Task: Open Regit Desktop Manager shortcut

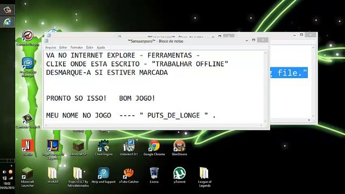Action: [27, 67]
